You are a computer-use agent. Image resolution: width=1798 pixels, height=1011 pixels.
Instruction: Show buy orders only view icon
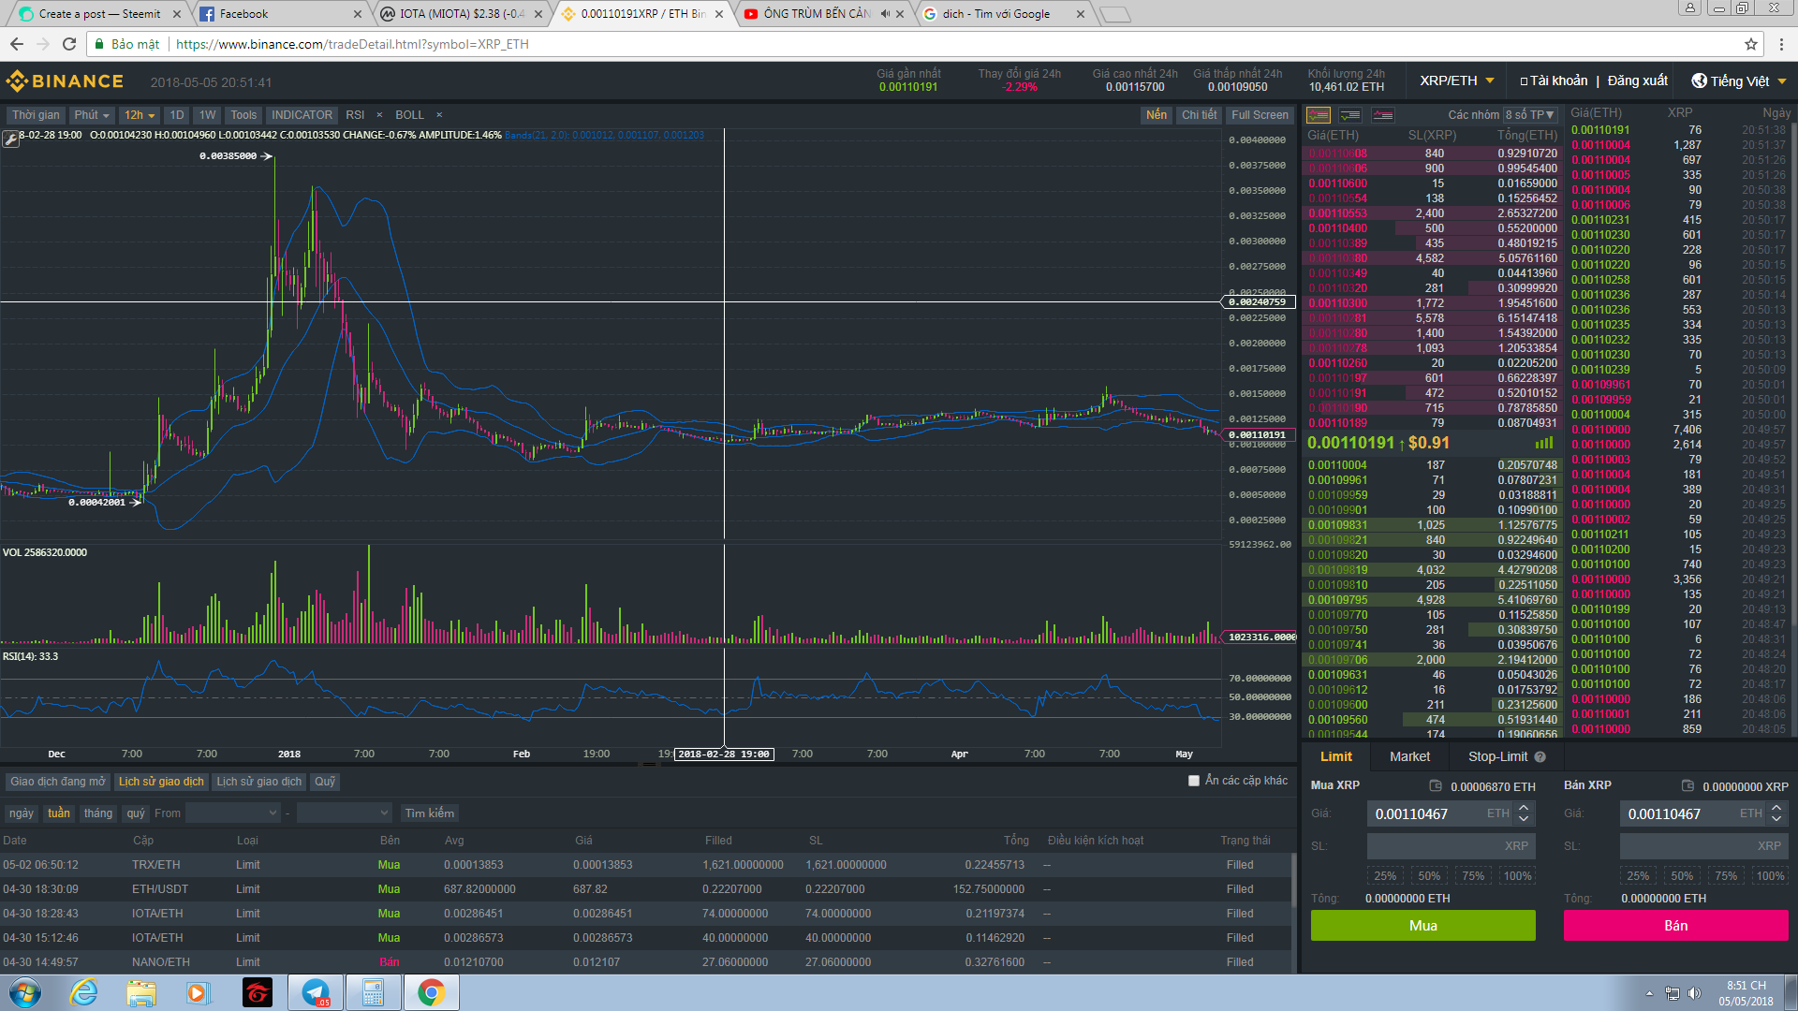click(x=1350, y=115)
